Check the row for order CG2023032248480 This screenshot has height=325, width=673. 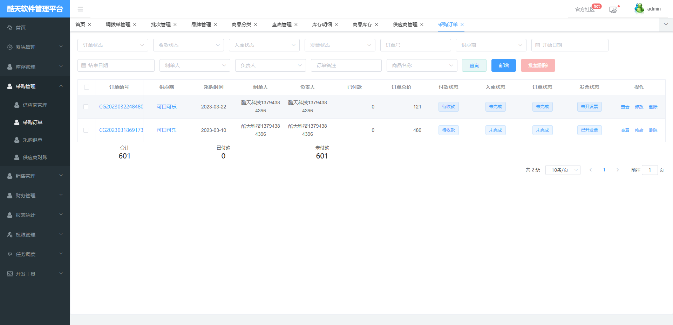(x=86, y=107)
